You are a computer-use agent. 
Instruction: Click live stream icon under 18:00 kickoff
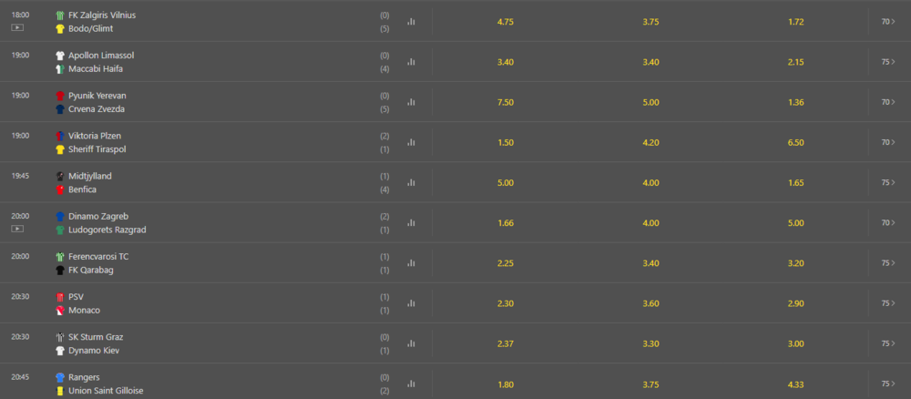click(x=17, y=27)
